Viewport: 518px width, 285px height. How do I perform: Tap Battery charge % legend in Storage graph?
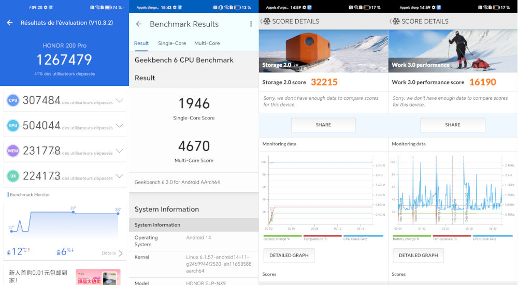coord(282,237)
